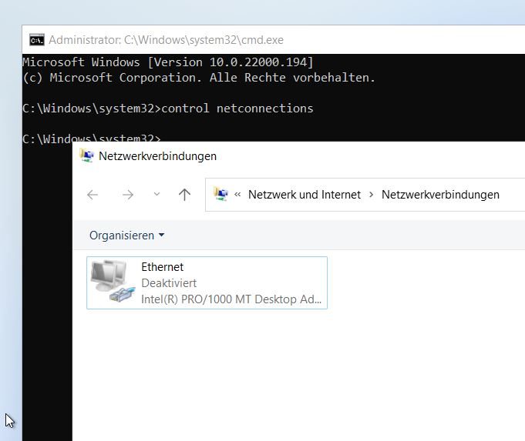Image resolution: width=525 pixels, height=441 pixels.
Task: Expand chevron after 'Netzwerk und Internet'
Action: pyautogui.click(x=371, y=195)
